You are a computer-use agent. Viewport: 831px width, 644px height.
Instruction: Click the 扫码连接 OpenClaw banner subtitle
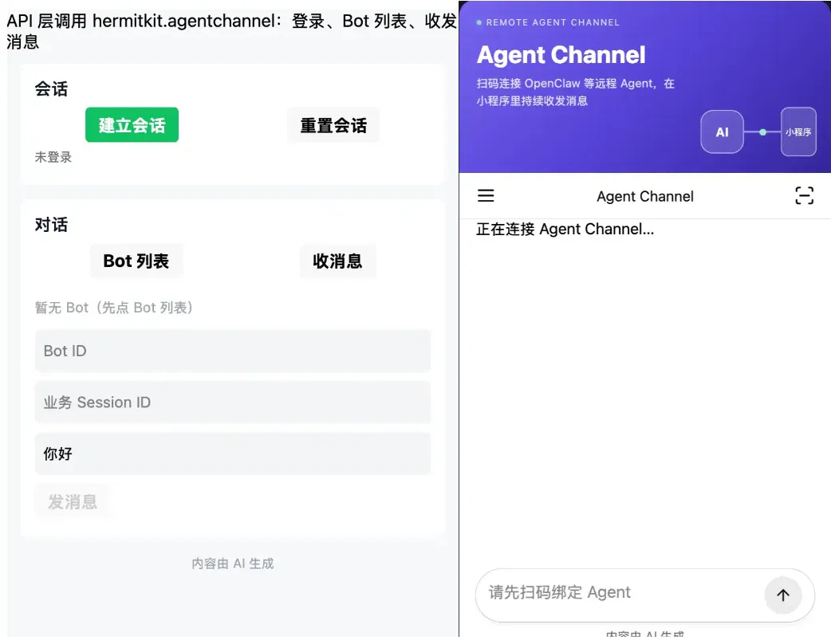(x=575, y=92)
